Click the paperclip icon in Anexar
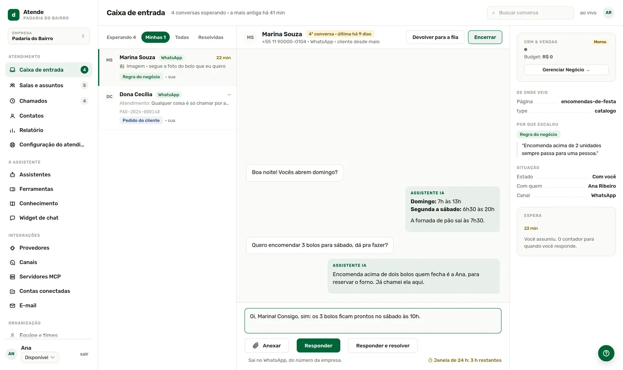 [256, 345]
